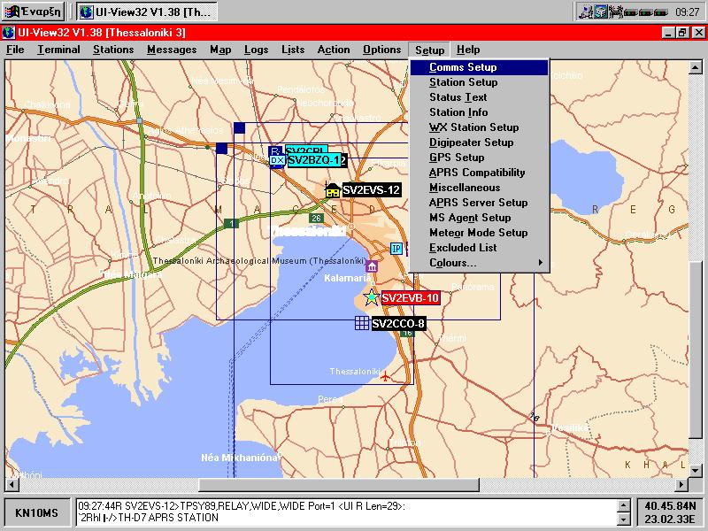Screen dimensions: 708x531
Task: Click the IP station icon on map
Action: (x=396, y=249)
